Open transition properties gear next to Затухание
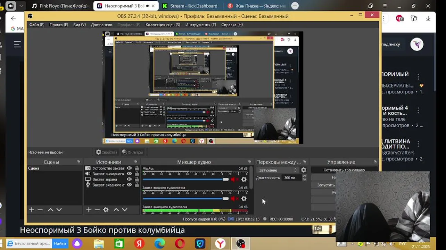Screen dimensions: 446x250 pyautogui.click(x=304, y=170)
